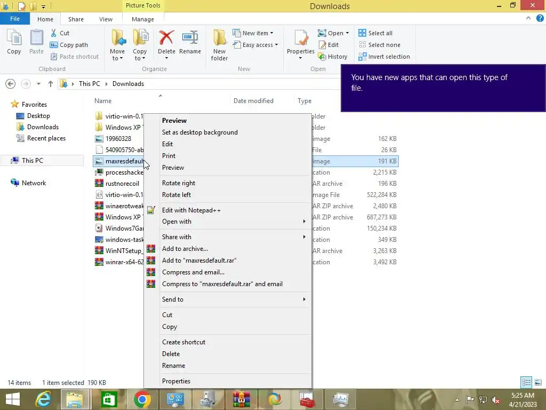
Task: Select Create shortcut in context menu
Action: coord(183,342)
